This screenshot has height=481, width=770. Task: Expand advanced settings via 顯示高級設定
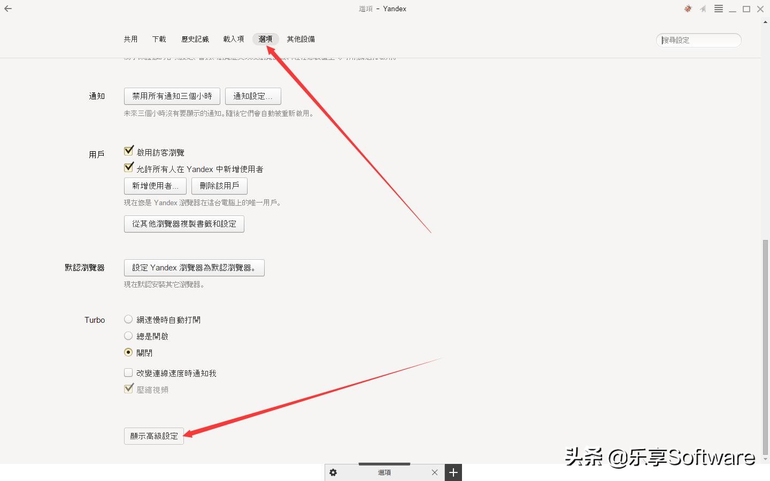point(153,436)
